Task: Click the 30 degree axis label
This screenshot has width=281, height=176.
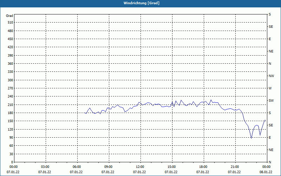Action: (11, 154)
